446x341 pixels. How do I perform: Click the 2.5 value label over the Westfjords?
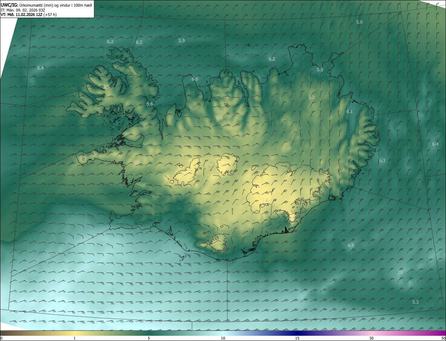(x=106, y=86)
